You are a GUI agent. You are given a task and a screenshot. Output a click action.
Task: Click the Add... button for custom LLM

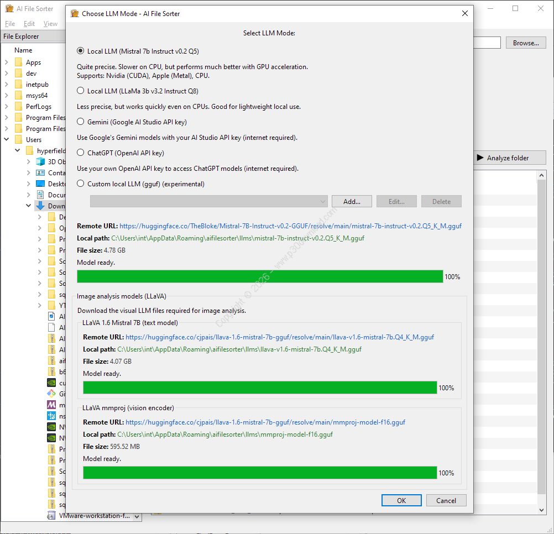pyautogui.click(x=352, y=202)
